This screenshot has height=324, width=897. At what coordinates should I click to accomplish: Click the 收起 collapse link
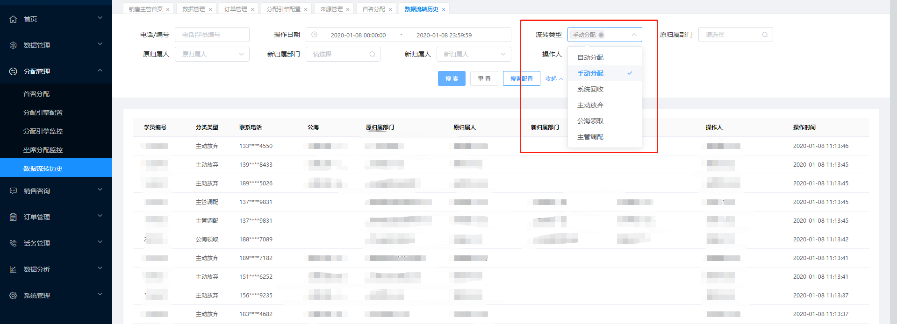(x=554, y=79)
